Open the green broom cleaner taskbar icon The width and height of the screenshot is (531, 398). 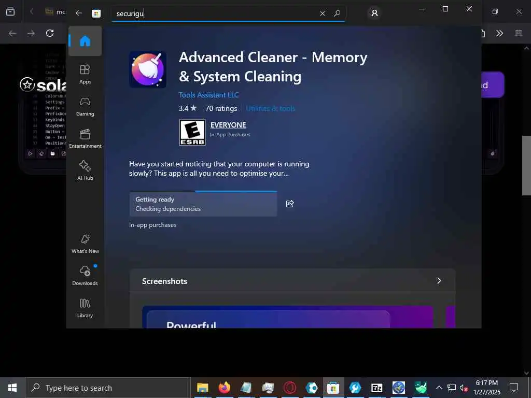click(421, 388)
